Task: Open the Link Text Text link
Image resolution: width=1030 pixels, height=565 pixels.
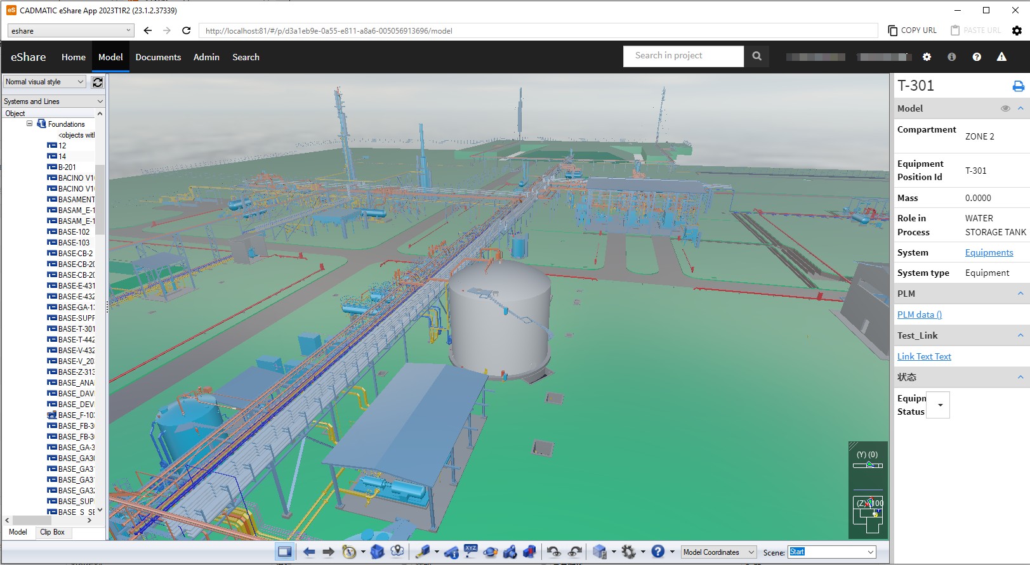Action: point(924,356)
